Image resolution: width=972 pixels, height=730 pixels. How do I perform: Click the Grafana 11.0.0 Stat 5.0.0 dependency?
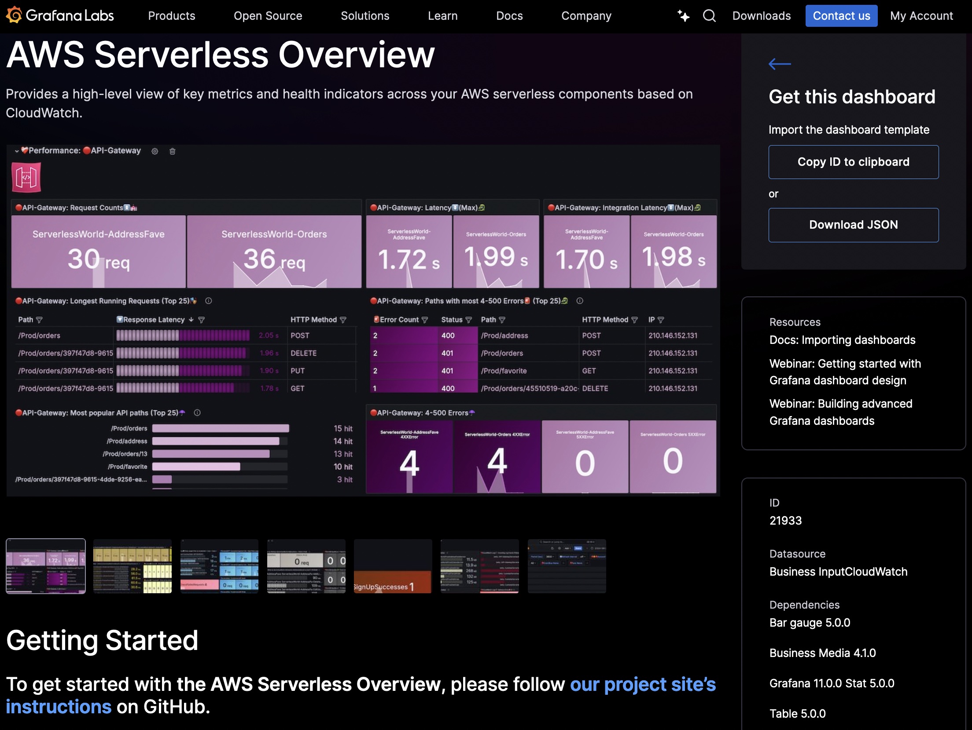(x=832, y=683)
